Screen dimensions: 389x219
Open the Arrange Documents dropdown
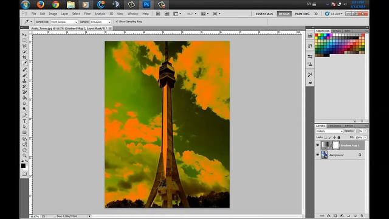pyautogui.click(x=205, y=13)
